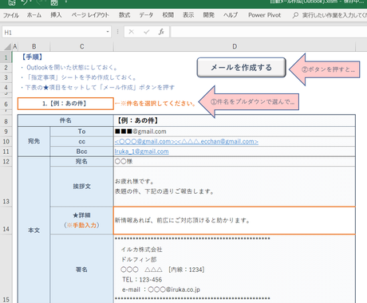Select row 1 header

tap(6, 57)
